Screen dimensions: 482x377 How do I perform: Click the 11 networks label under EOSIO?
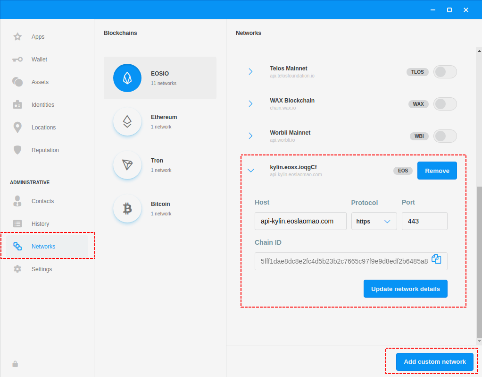tap(164, 83)
